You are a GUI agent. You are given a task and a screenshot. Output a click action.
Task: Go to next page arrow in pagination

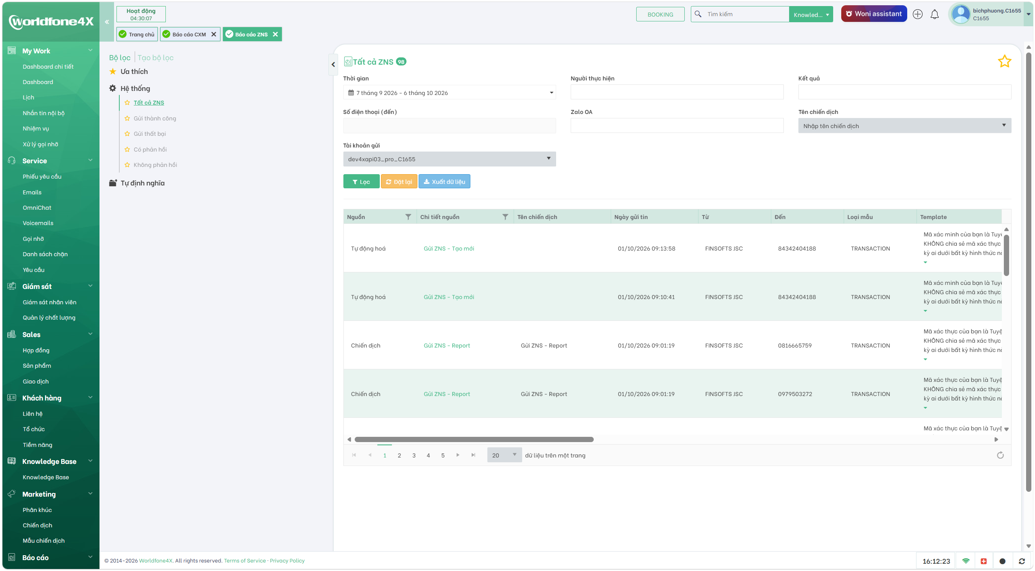click(458, 455)
